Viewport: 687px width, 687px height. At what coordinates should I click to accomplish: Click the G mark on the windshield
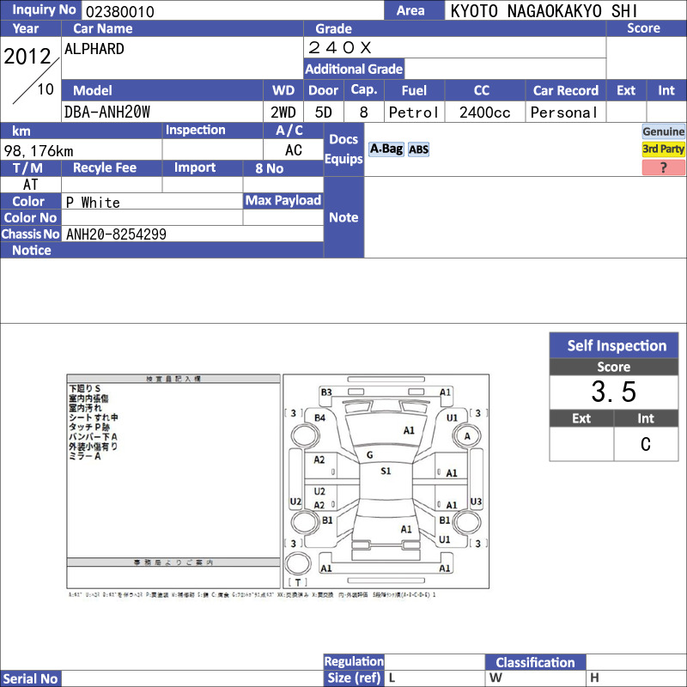(369, 454)
